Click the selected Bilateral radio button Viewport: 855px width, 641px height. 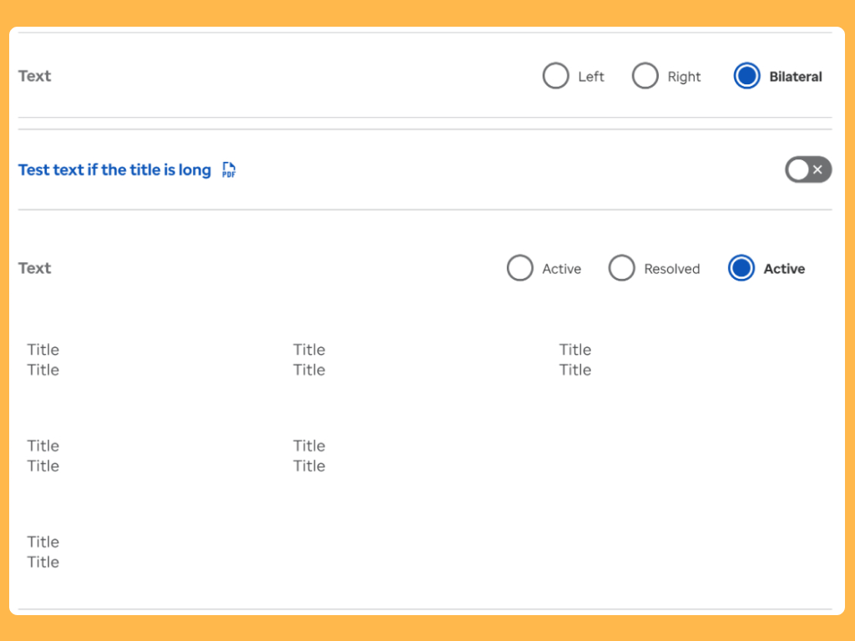pos(746,77)
